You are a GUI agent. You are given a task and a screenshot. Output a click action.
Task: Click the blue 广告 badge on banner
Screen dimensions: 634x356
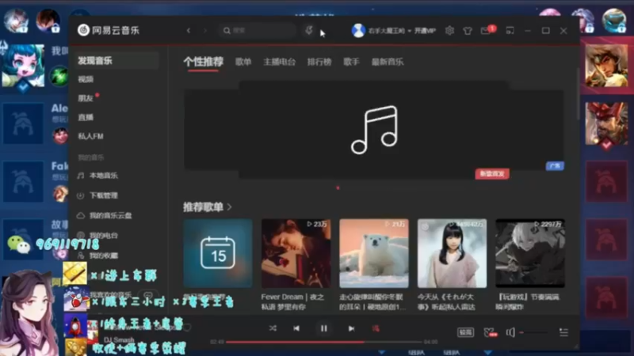click(x=555, y=166)
